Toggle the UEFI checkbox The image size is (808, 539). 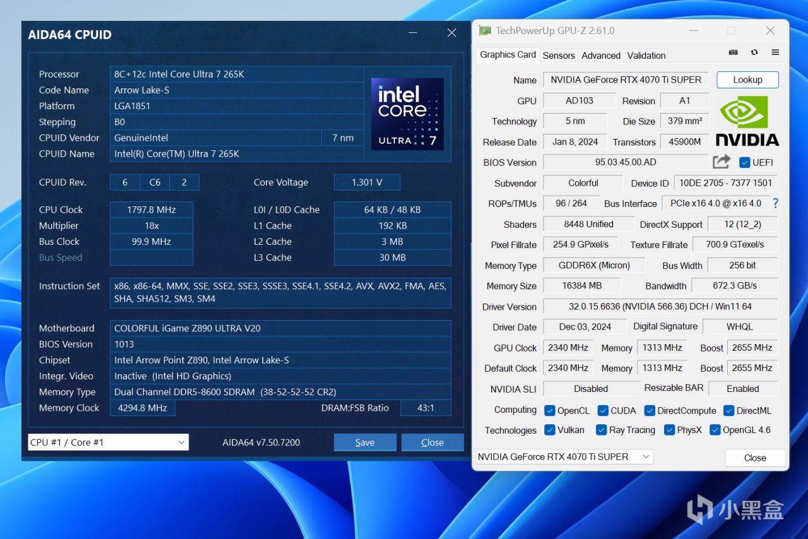tap(744, 162)
